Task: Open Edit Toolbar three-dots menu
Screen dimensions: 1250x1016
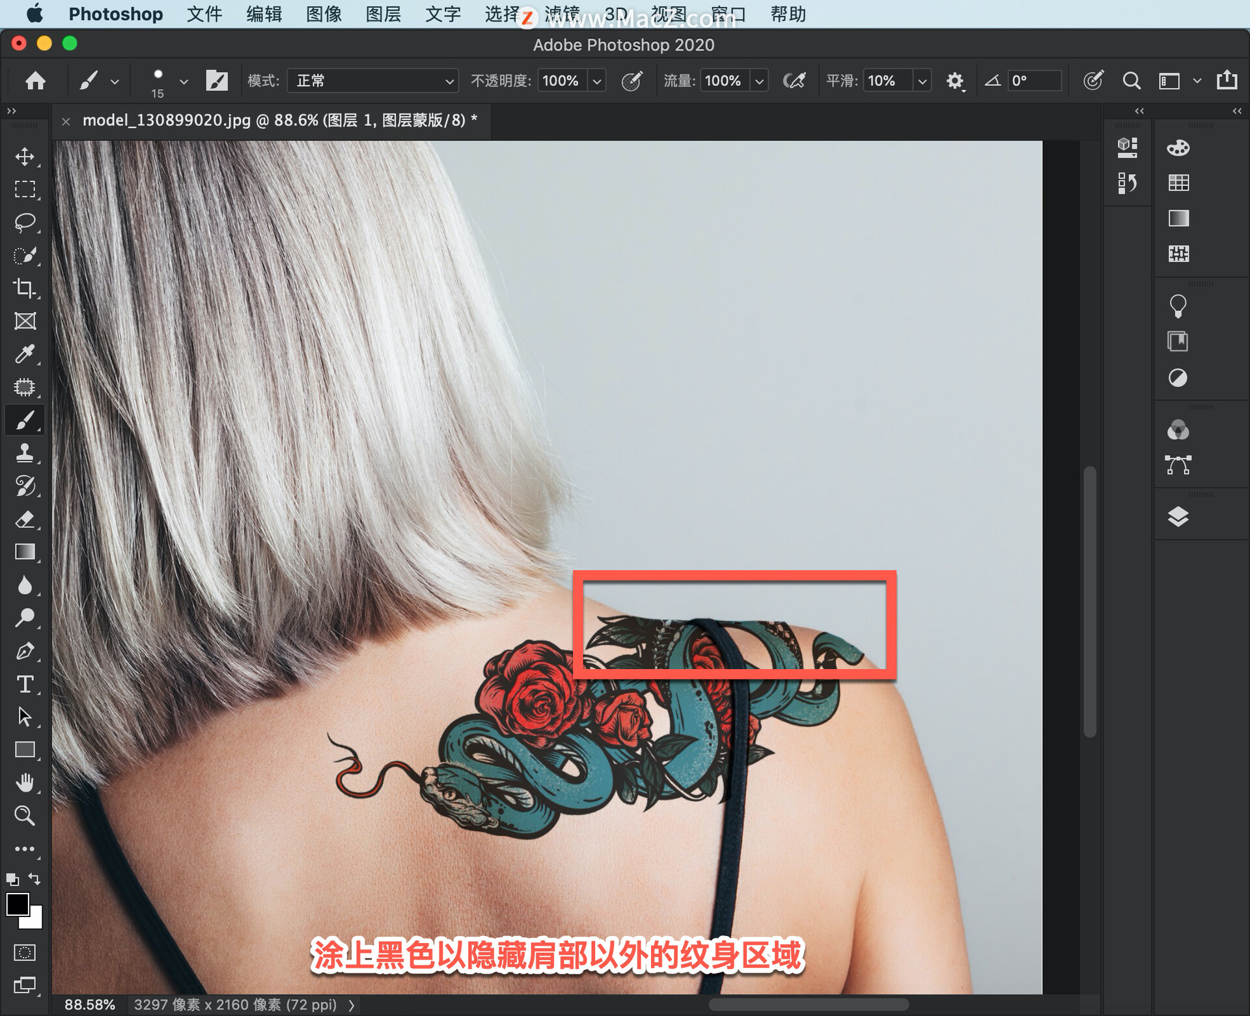Action: tap(25, 849)
